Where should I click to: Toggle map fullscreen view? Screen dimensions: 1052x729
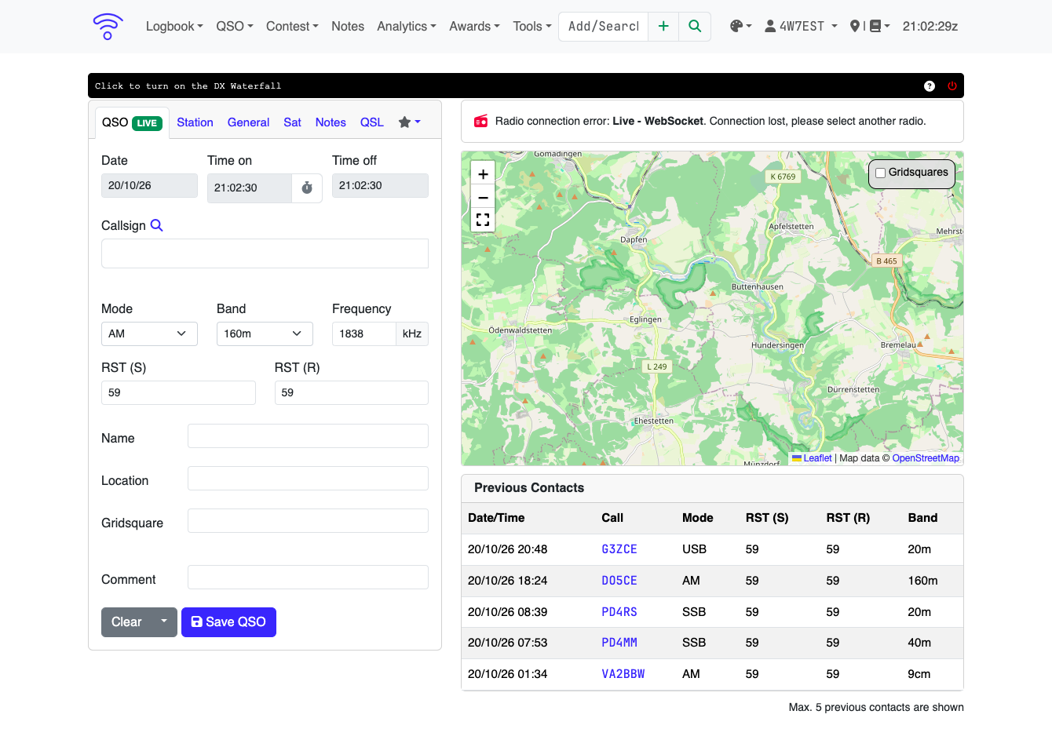coord(483,221)
